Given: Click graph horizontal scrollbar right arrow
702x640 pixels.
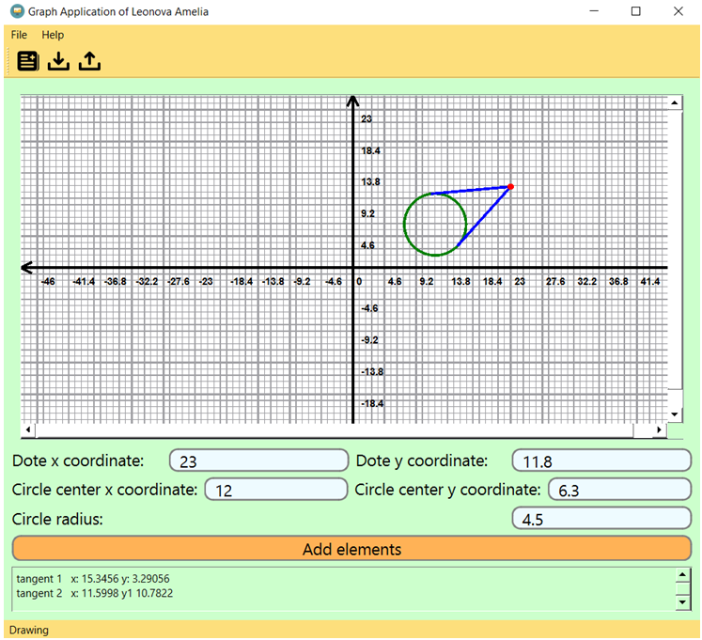Looking at the screenshot, I should [659, 429].
